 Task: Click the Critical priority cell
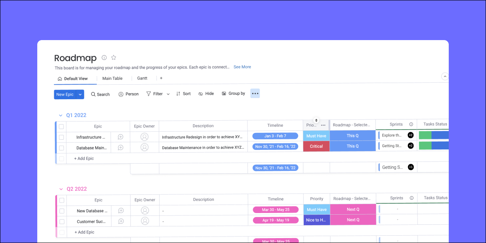point(316,146)
